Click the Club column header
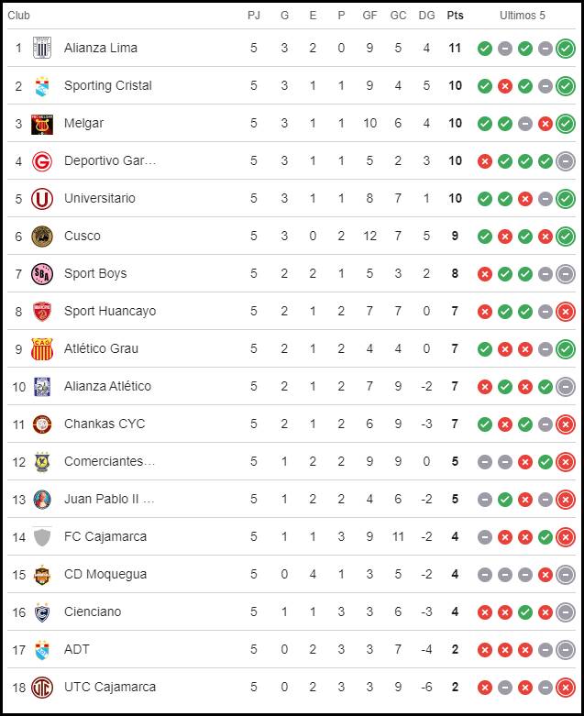 click(18, 16)
